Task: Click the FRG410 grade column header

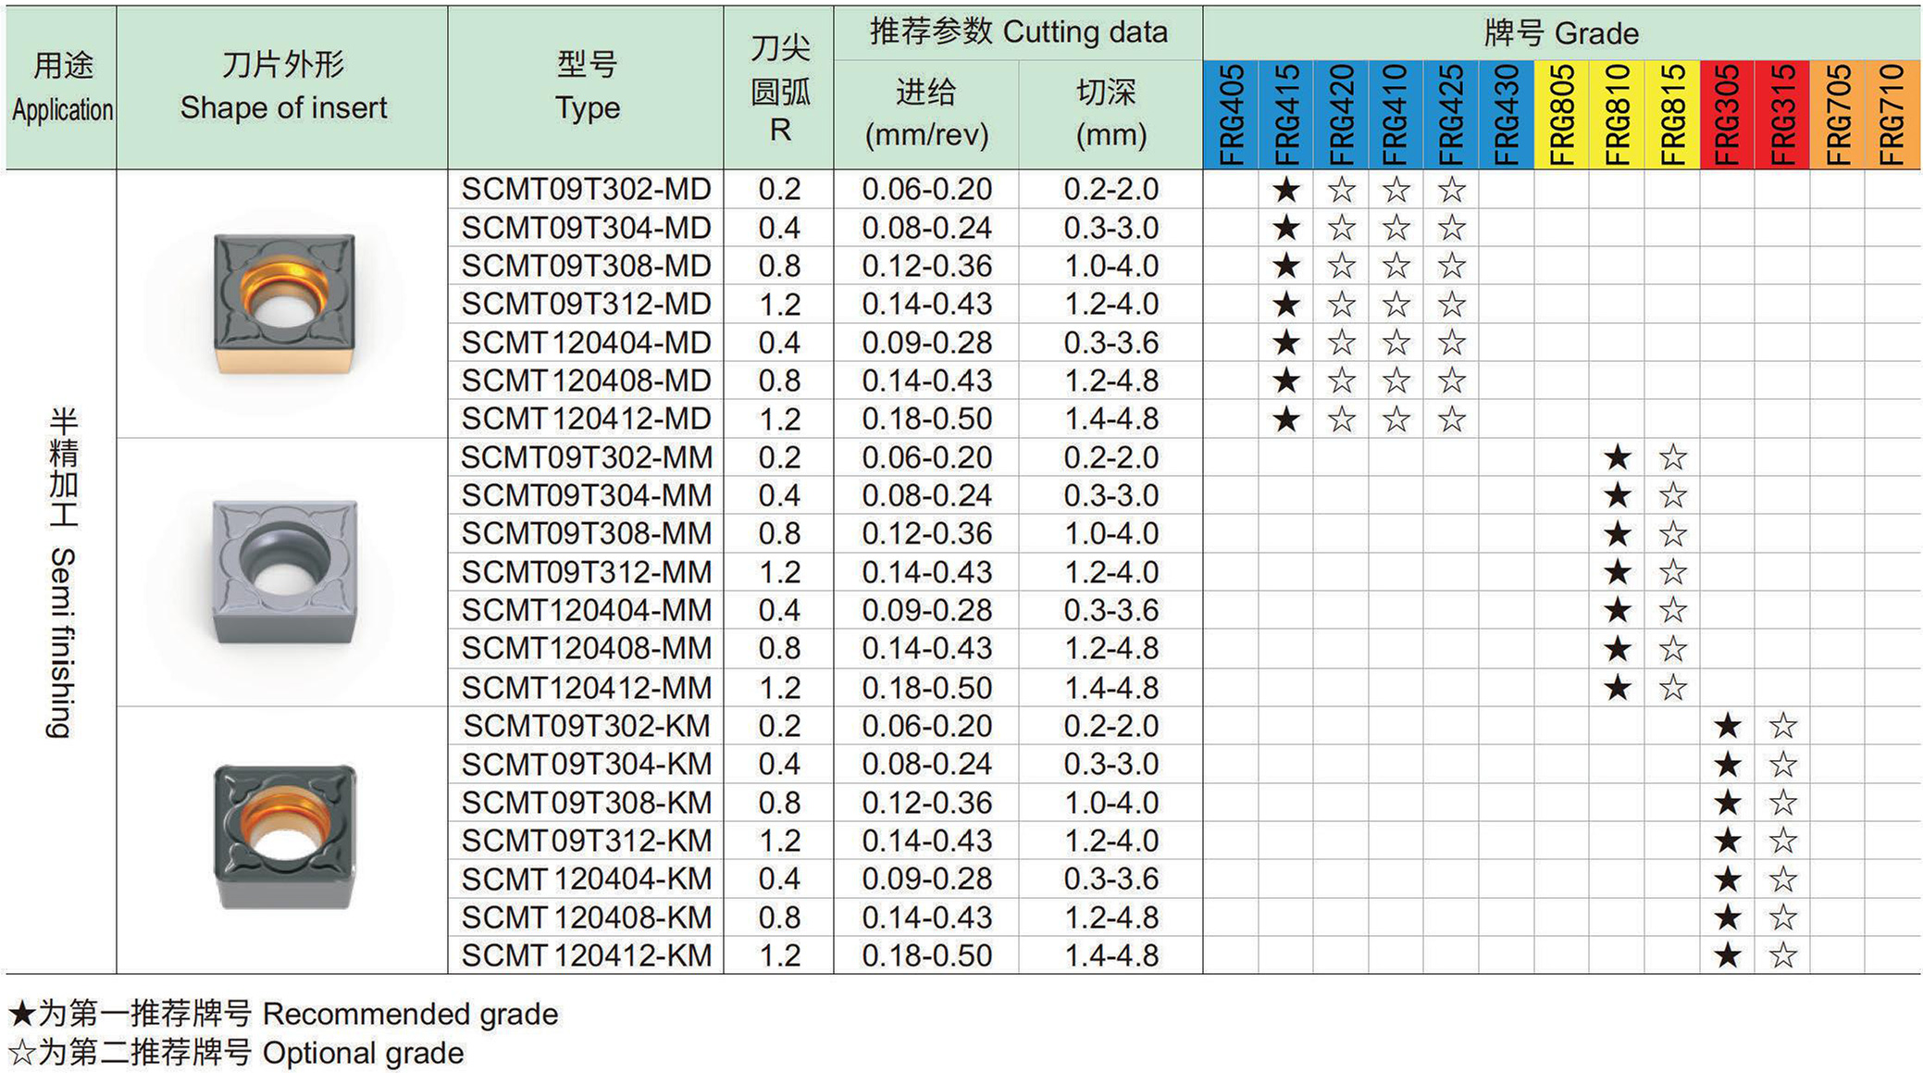Action: pos(1396,115)
